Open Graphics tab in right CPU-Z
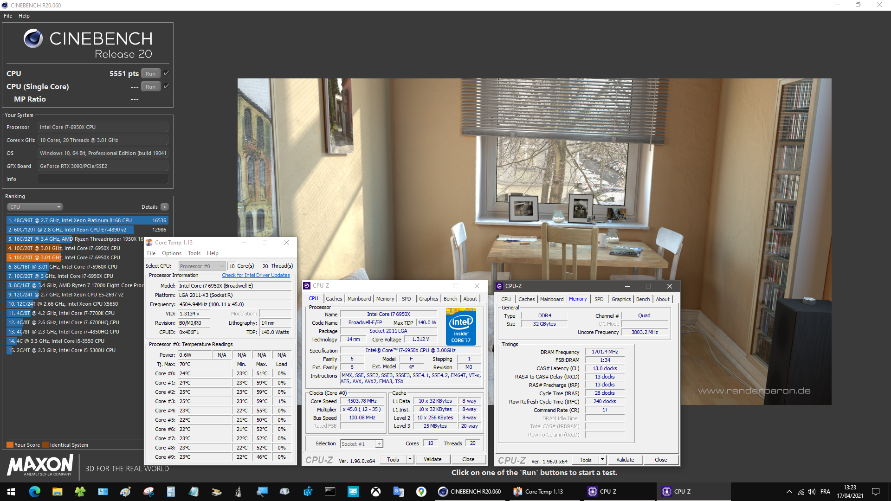The image size is (891, 501). coord(621,299)
